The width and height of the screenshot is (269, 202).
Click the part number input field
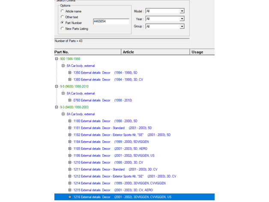coord(111,21)
